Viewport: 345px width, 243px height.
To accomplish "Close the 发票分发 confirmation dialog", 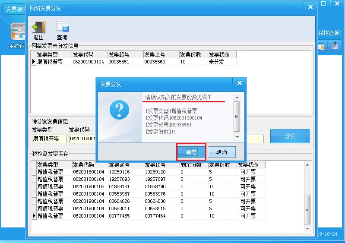I will click(x=239, y=84).
